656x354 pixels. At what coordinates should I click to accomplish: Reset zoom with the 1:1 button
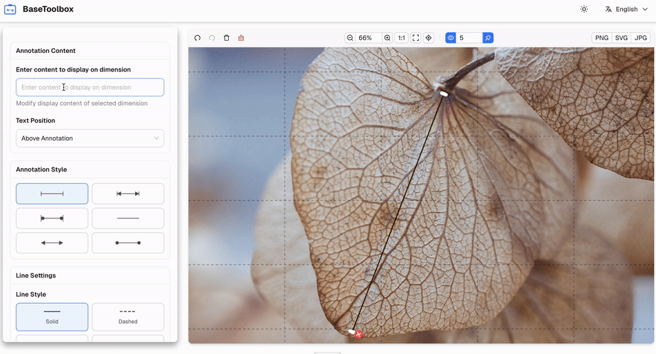401,38
